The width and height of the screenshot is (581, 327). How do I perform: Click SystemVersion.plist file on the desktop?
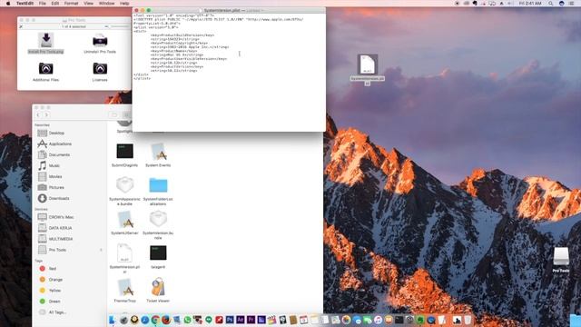(x=367, y=64)
